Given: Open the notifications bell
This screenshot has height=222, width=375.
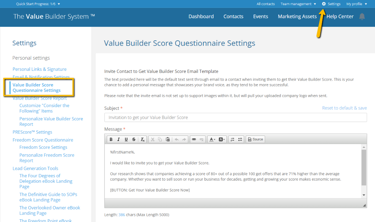Looking at the screenshot, I should 362,17.
